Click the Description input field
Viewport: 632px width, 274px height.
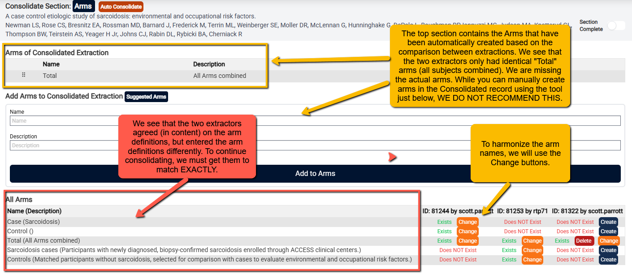pyautogui.click(x=315, y=146)
